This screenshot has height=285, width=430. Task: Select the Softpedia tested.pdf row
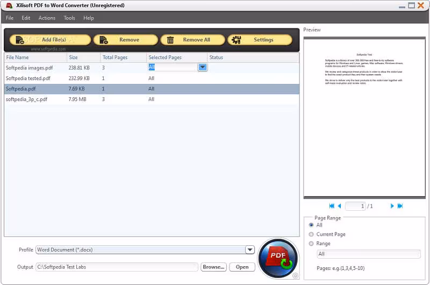click(152, 79)
